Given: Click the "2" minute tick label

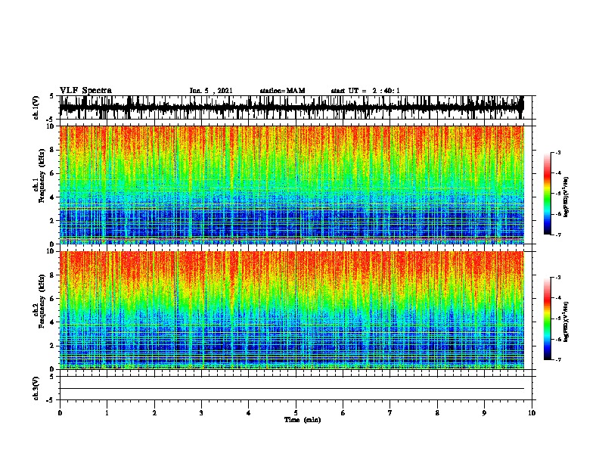Looking at the screenshot, I should point(154,413).
